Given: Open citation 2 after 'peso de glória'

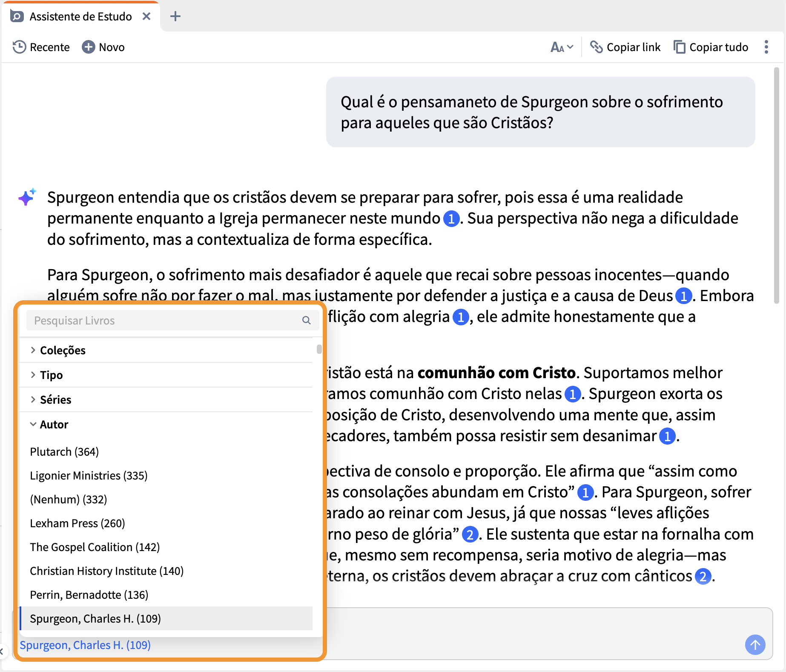Looking at the screenshot, I should (x=470, y=534).
